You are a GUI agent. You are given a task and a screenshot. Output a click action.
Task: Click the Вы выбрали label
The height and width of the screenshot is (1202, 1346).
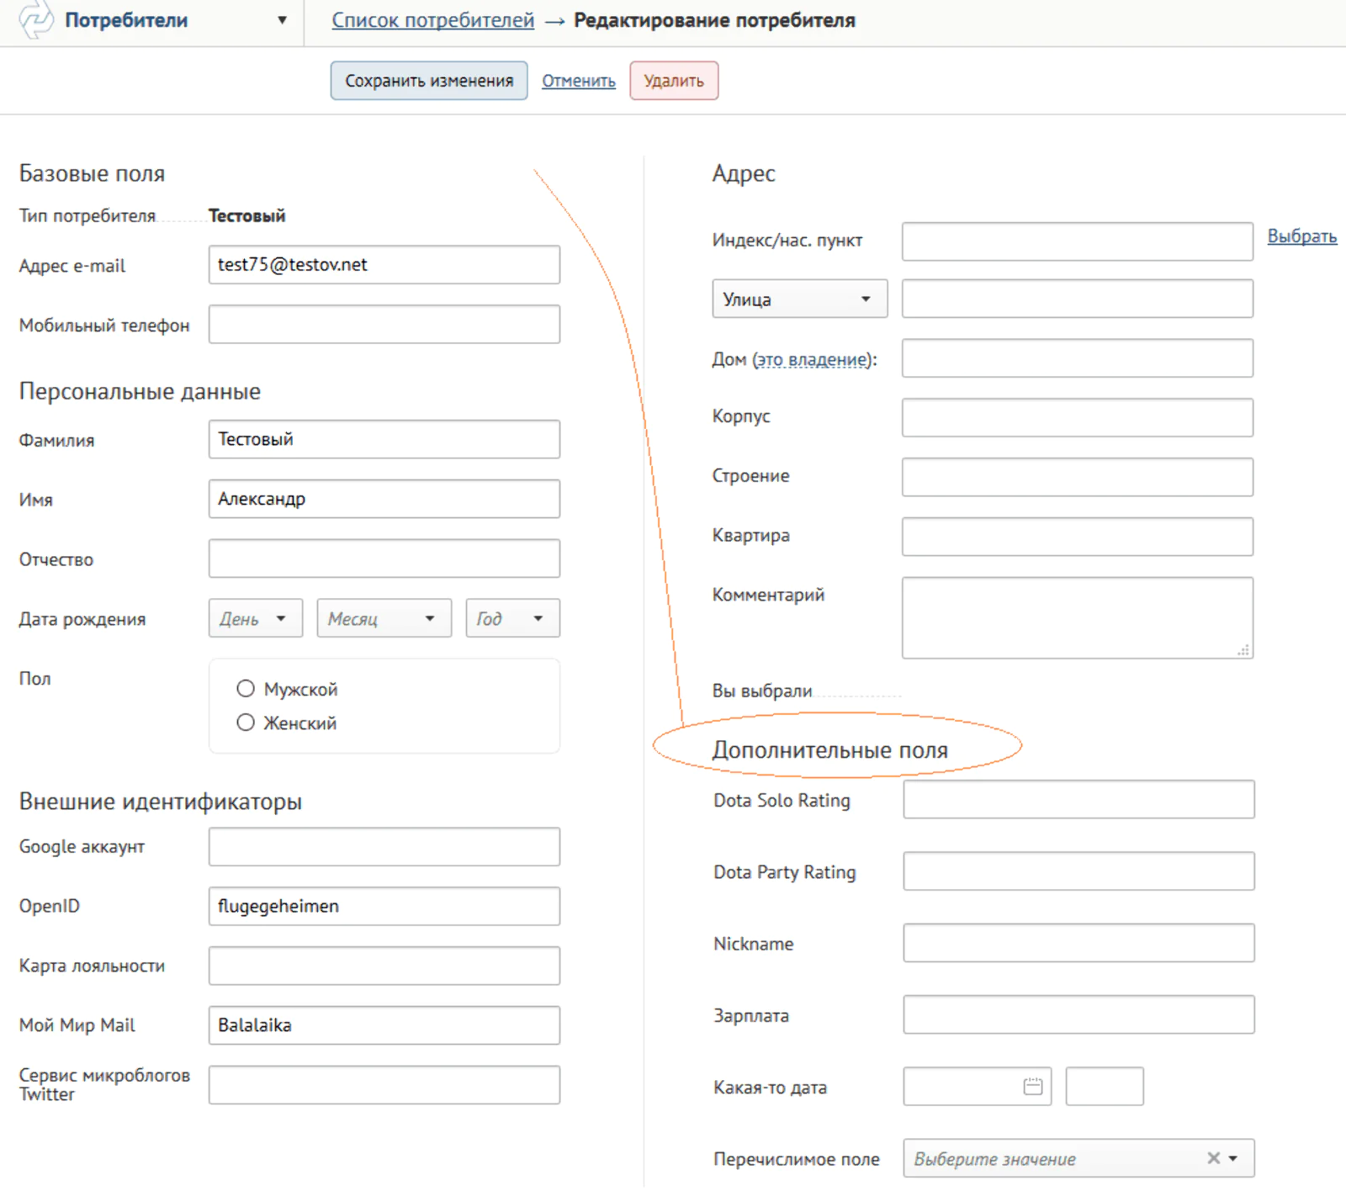[762, 691]
